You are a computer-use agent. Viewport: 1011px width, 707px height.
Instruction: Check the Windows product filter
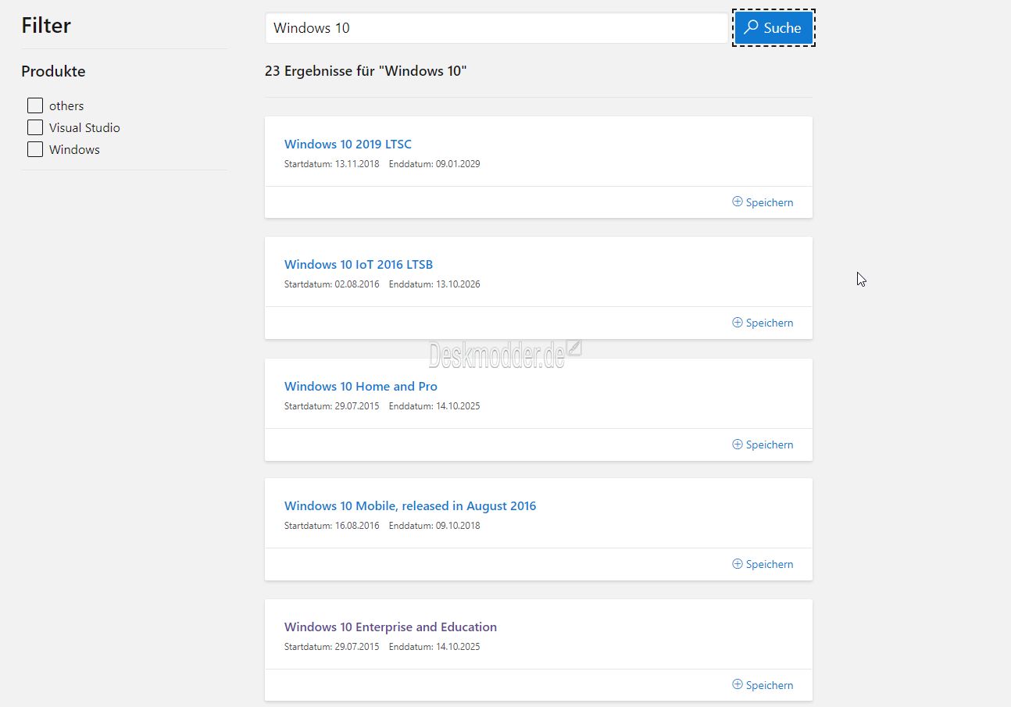pos(35,149)
